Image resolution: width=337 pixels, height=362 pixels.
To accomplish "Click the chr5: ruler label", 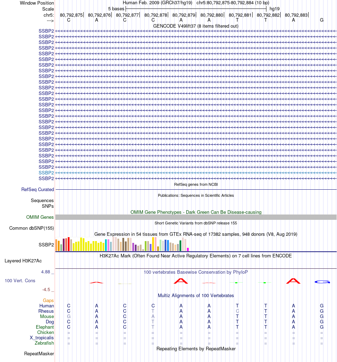I will 49,15.
